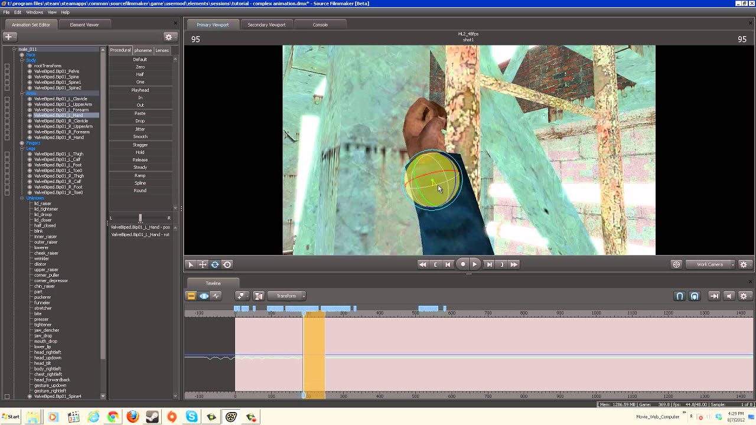Open the Windows menu
The height and width of the screenshot is (425, 756).
click(34, 12)
